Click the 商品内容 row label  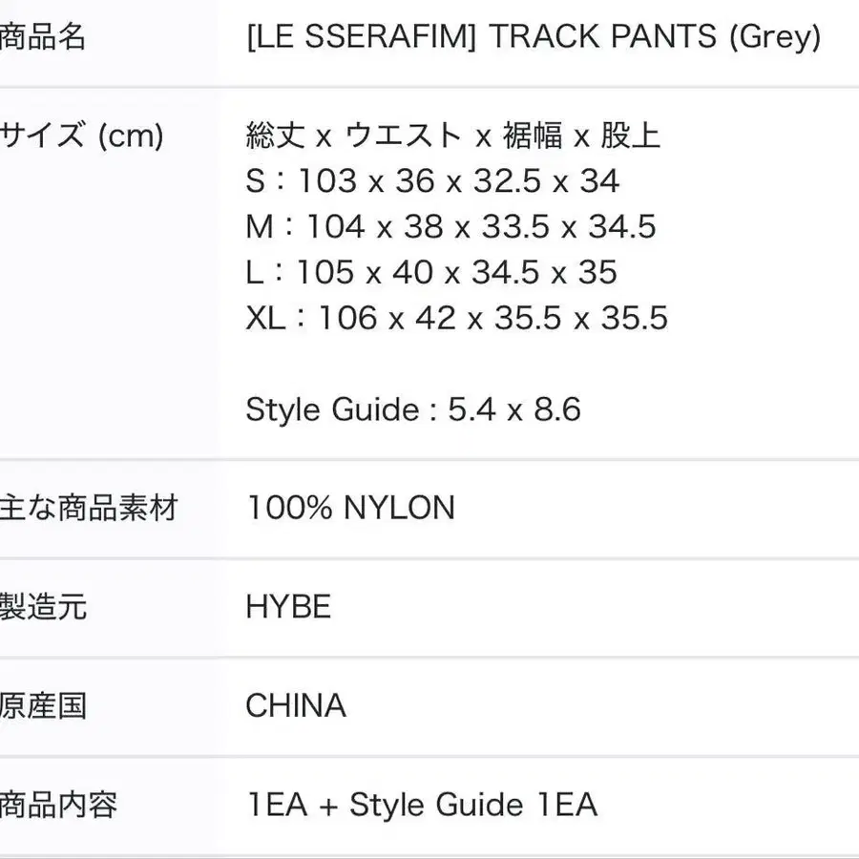(x=58, y=805)
